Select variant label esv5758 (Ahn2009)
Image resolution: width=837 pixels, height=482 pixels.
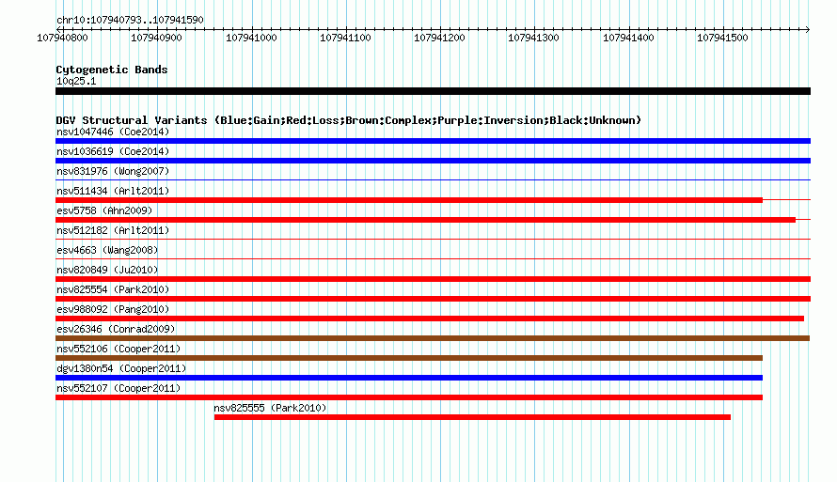[x=104, y=210]
